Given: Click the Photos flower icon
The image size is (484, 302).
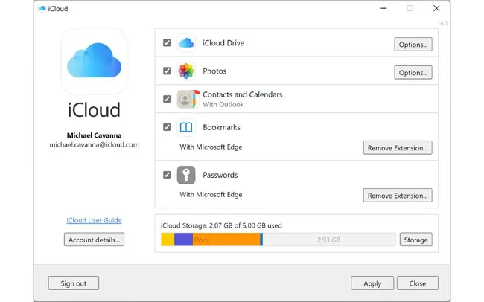Looking at the screenshot, I should 186,71.
